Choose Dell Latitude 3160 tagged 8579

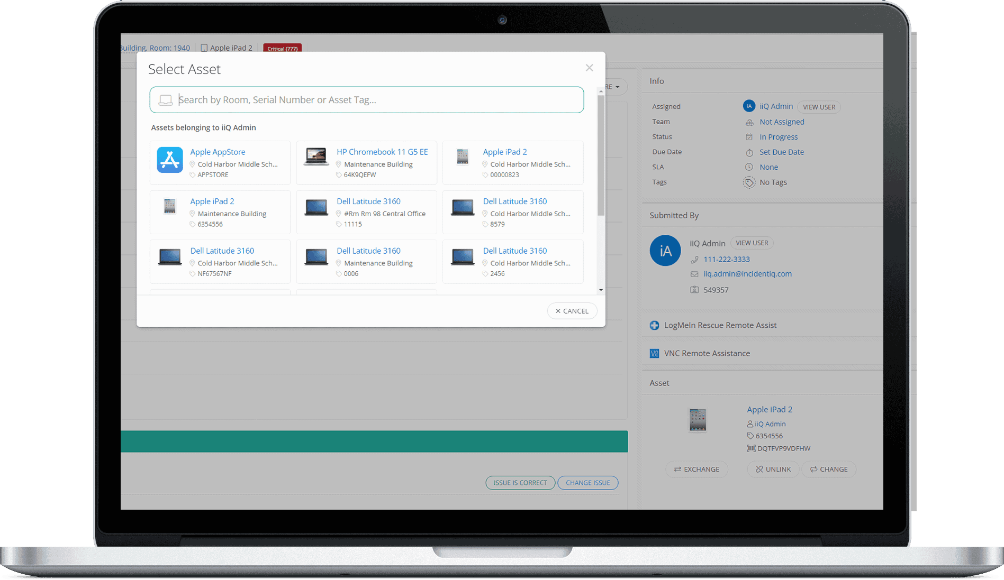point(513,212)
